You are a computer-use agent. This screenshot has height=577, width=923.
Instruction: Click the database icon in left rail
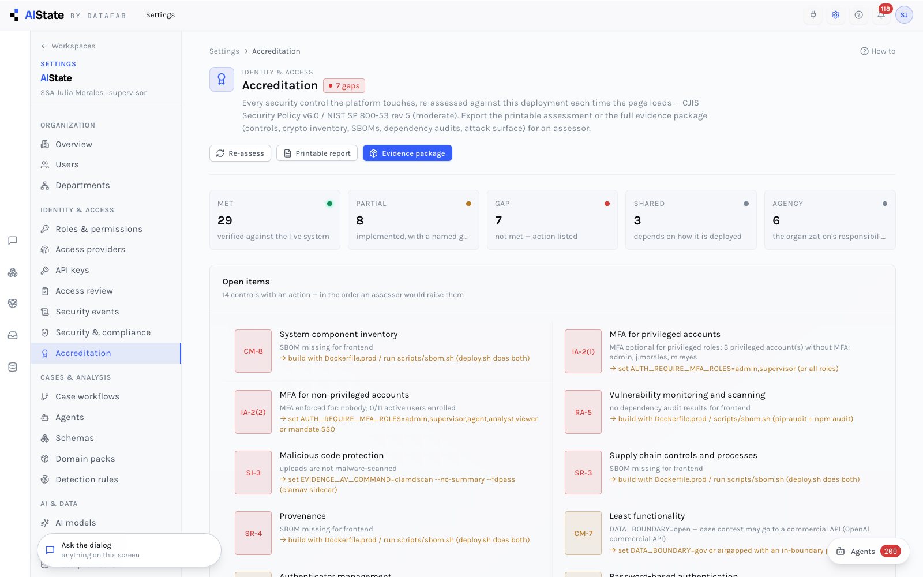[x=13, y=367]
